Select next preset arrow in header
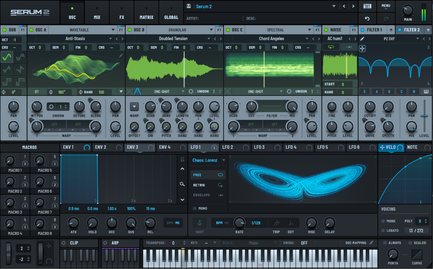Viewport: 433px width, 269px height. point(353,6)
